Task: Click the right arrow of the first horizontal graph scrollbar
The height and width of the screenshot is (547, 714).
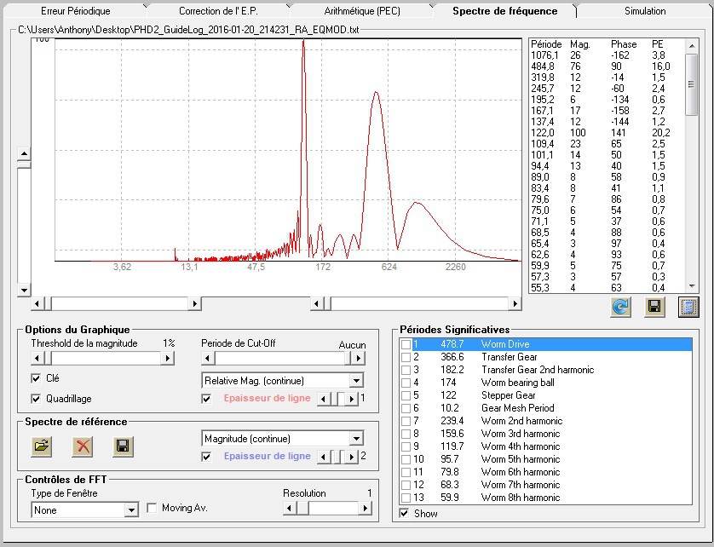Action: (x=195, y=303)
